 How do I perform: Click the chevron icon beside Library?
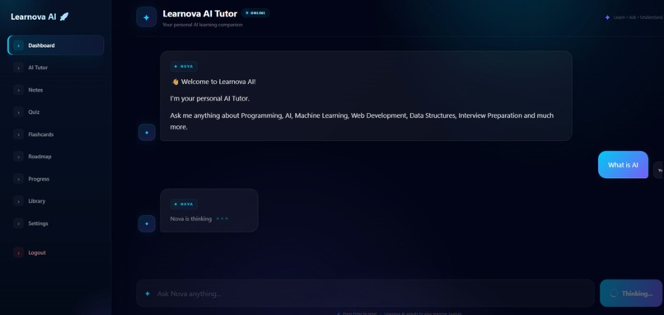[x=18, y=201]
